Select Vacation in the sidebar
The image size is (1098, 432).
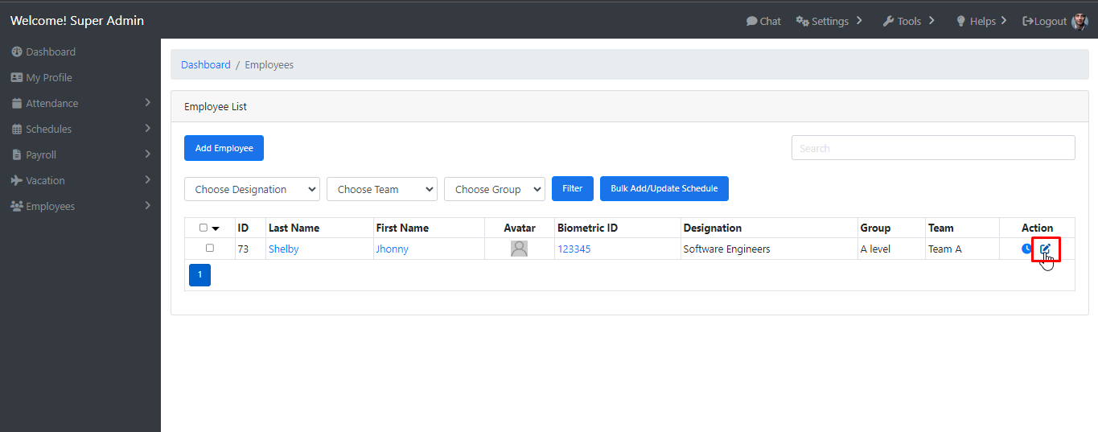(45, 180)
